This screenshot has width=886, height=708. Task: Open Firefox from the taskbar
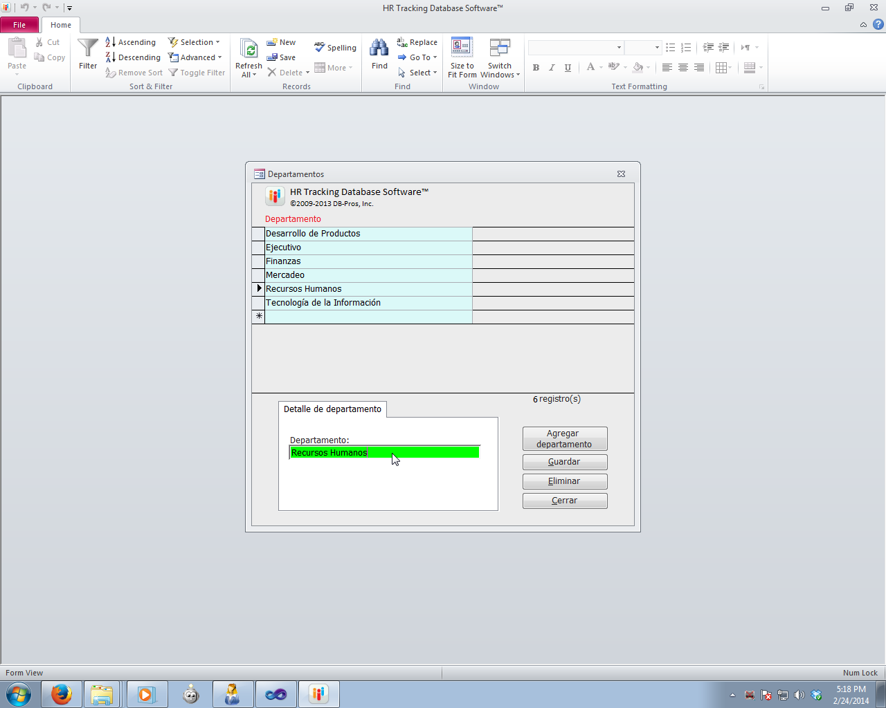click(61, 694)
